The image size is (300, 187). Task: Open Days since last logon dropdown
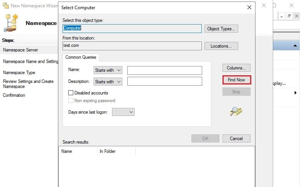coord(123,112)
